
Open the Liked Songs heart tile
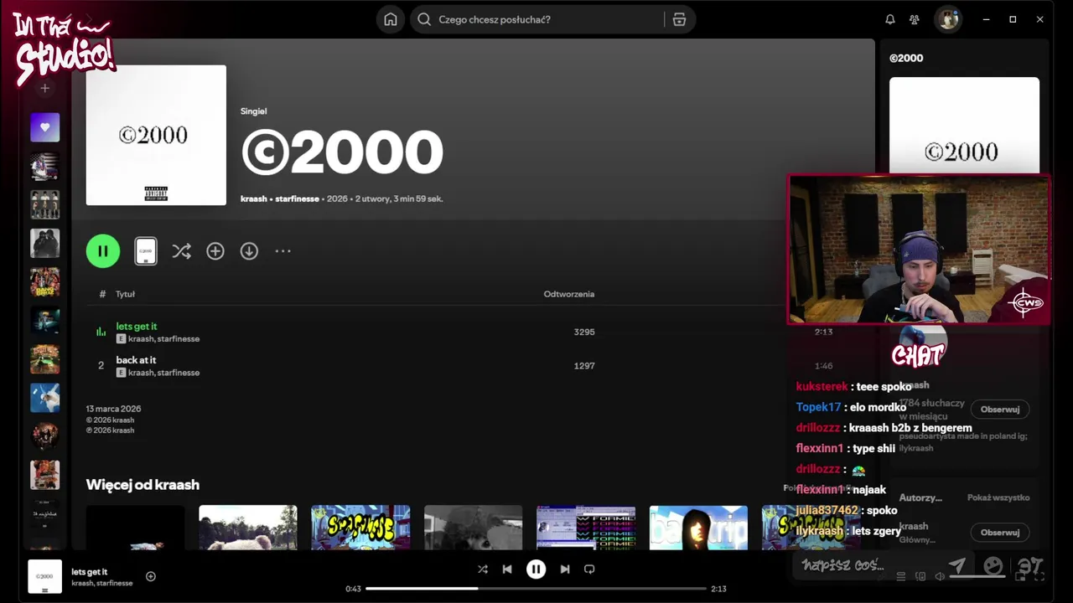click(x=45, y=127)
